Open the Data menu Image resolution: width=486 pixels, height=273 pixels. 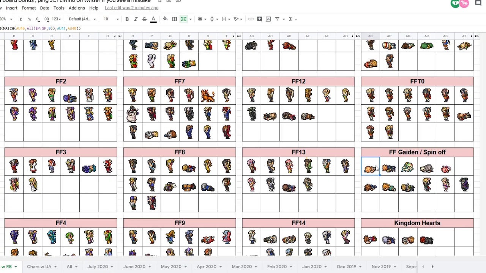click(44, 8)
